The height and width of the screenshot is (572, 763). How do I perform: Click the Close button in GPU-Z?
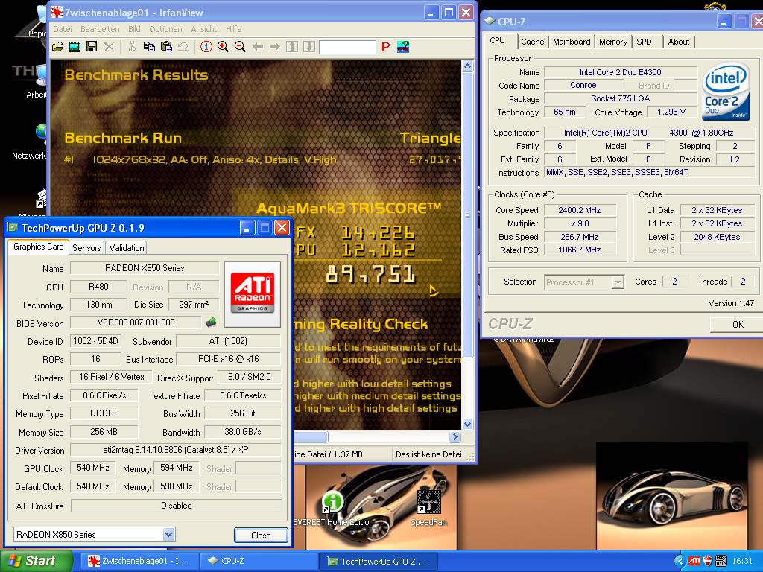pyautogui.click(x=261, y=535)
